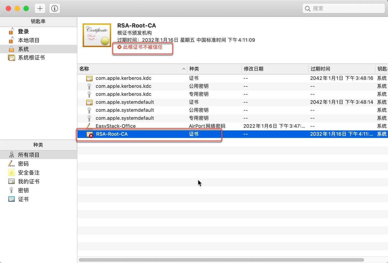Show 我的证书 category

tap(29, 182)
